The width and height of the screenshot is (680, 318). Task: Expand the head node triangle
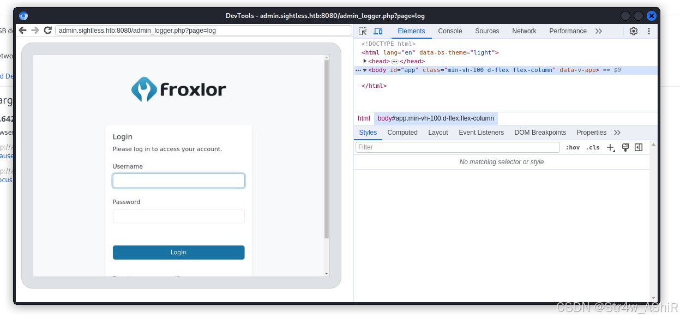point(365,61)
